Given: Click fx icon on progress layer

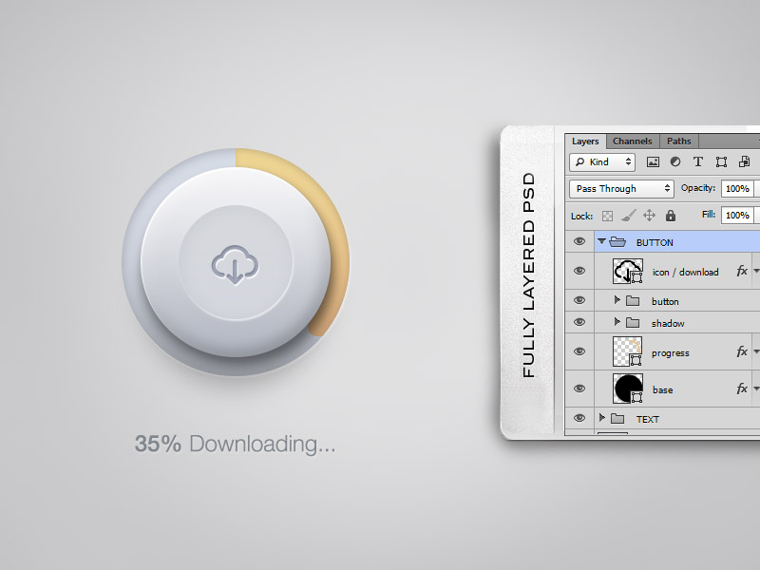Looking at the screenshot, I should pyautogui.click(x=742, y=351).
